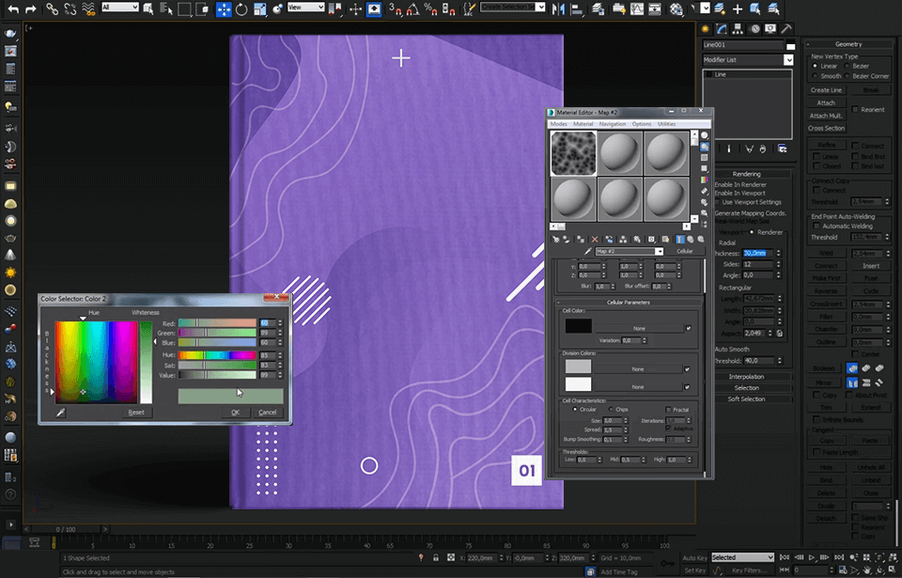Pick material from object using the eyedropper

point(585,251)
